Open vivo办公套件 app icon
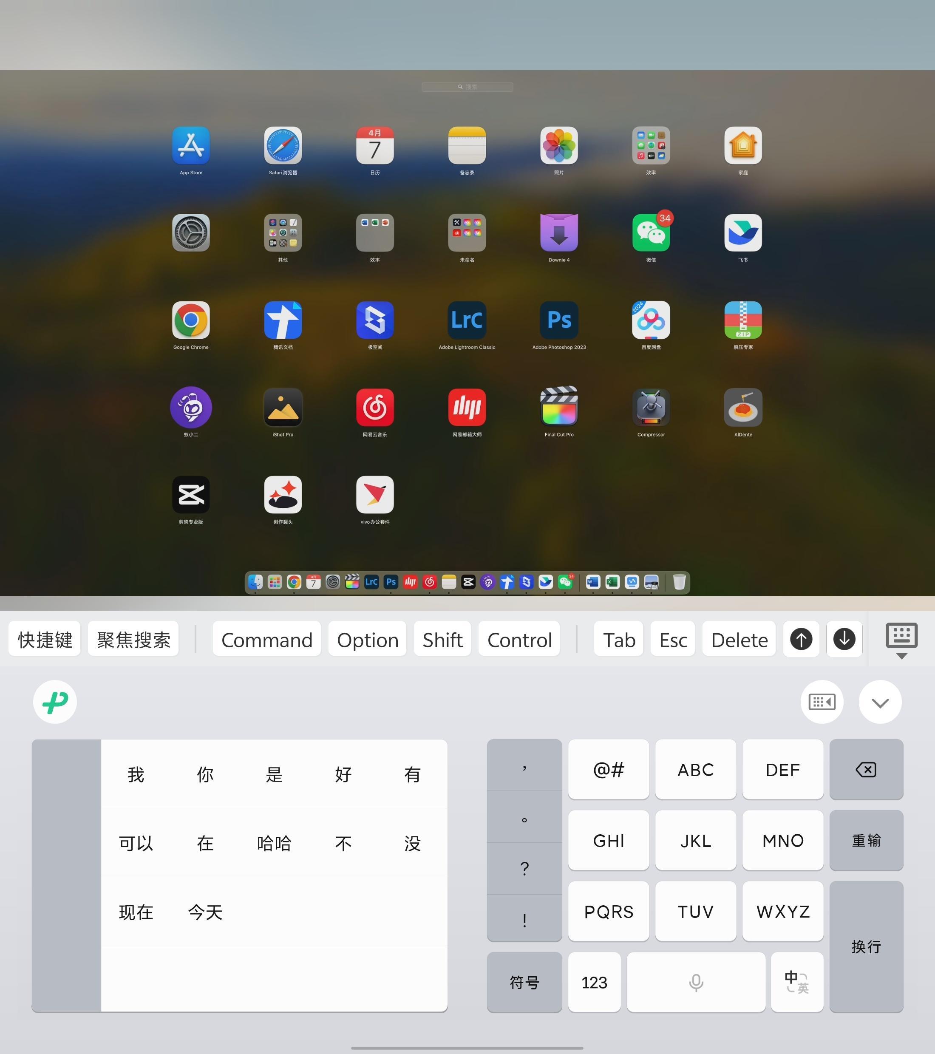This screenshot has width=935, height=1054. (x=375, y=494)
